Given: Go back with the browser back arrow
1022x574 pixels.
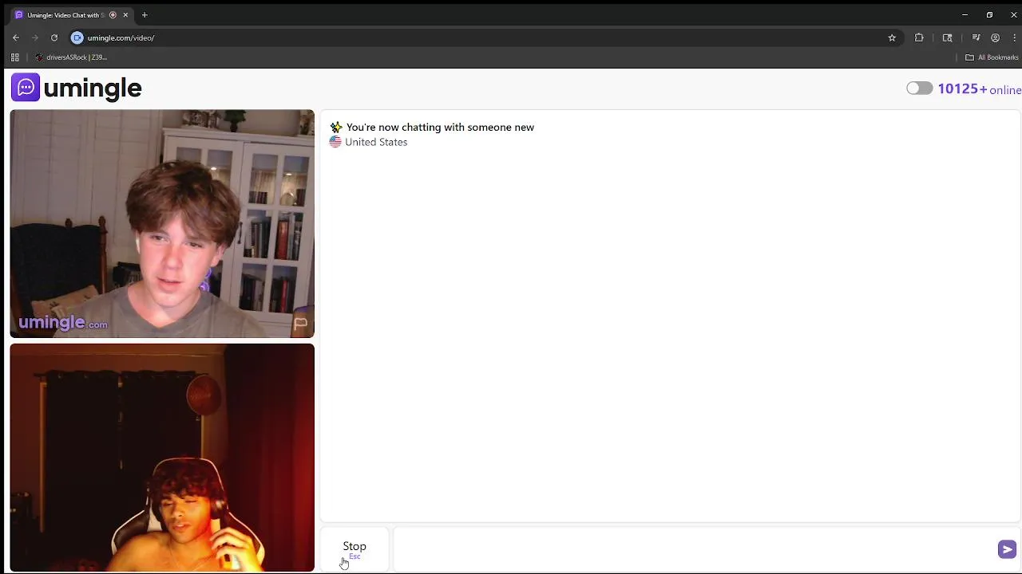Looking at the screenshot, I should coord(16,37).
